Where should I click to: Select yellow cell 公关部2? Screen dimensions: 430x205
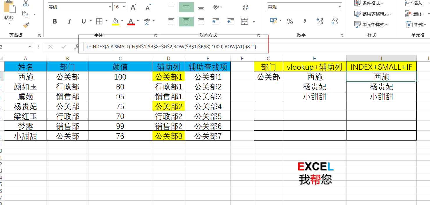pos(168,106)
